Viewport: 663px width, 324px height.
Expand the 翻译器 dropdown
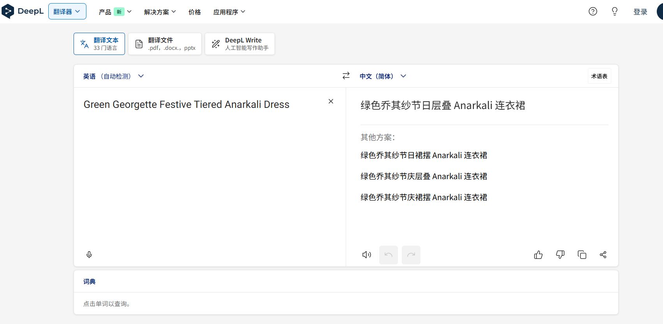click(x=67, y=12)
